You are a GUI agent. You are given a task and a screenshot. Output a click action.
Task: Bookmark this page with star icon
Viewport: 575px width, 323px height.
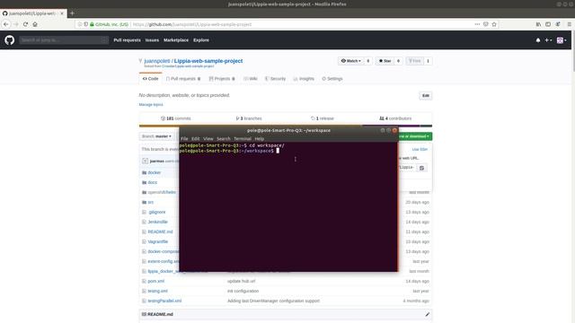point(494,24)
